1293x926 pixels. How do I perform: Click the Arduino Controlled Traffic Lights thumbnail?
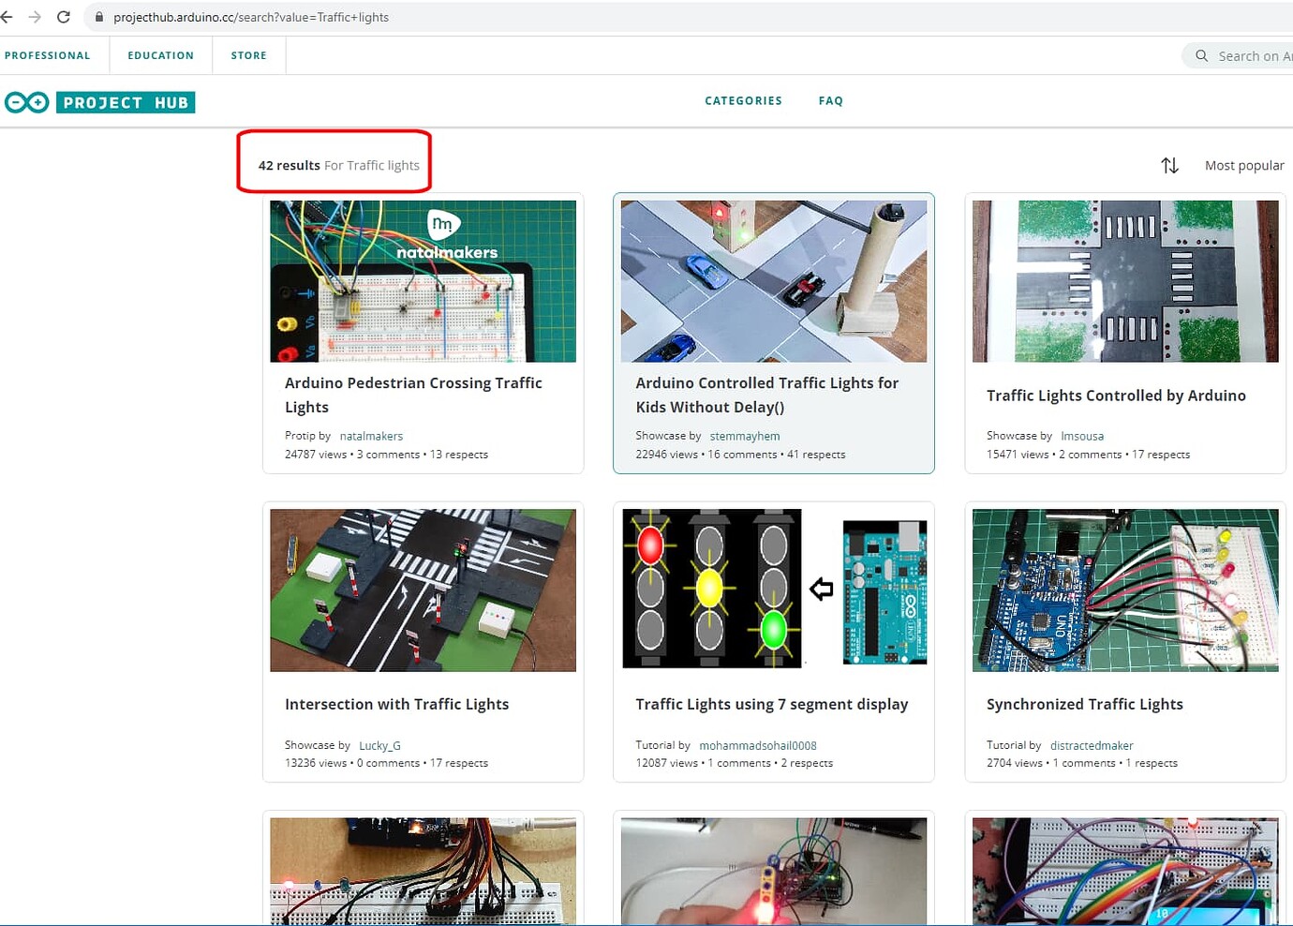tap(773, 280)
